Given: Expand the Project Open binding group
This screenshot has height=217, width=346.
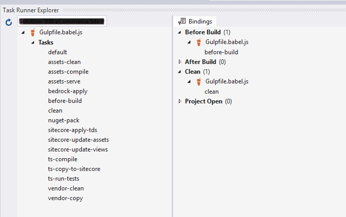Looking at the screenshot, I should coord(180,101).
